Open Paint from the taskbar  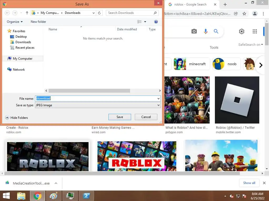point(54,196)
